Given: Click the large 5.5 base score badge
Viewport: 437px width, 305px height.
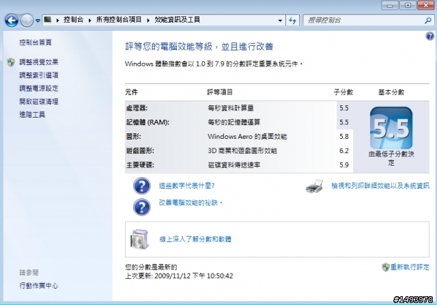Looking at the screenshot, I should [x=391, y=128].
